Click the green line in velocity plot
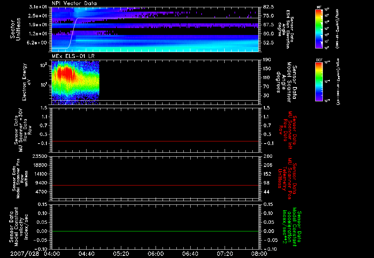The image size is (374, 258). click(x=155, y=231)
